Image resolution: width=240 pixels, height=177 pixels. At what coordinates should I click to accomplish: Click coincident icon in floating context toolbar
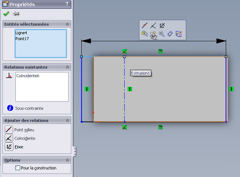tap(153, 26)
